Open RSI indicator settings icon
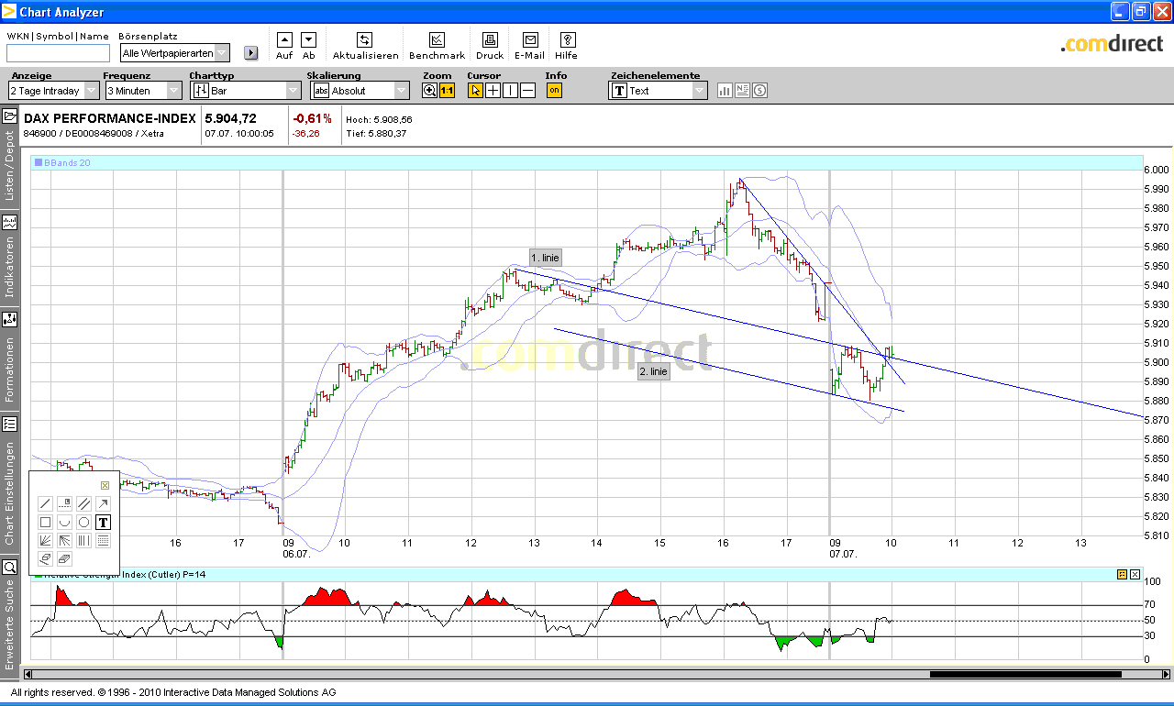Image resolution: width=1174 pixels, height=706 pixels. 1122,574
